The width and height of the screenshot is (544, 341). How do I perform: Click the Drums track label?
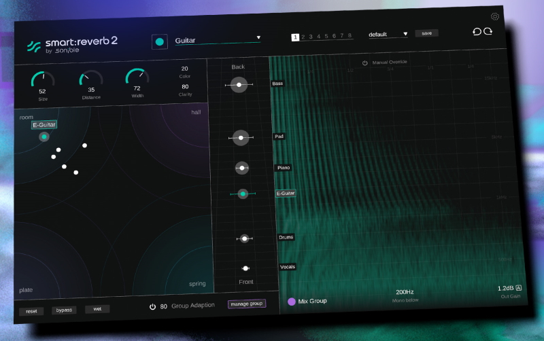(x=286, y=237)
